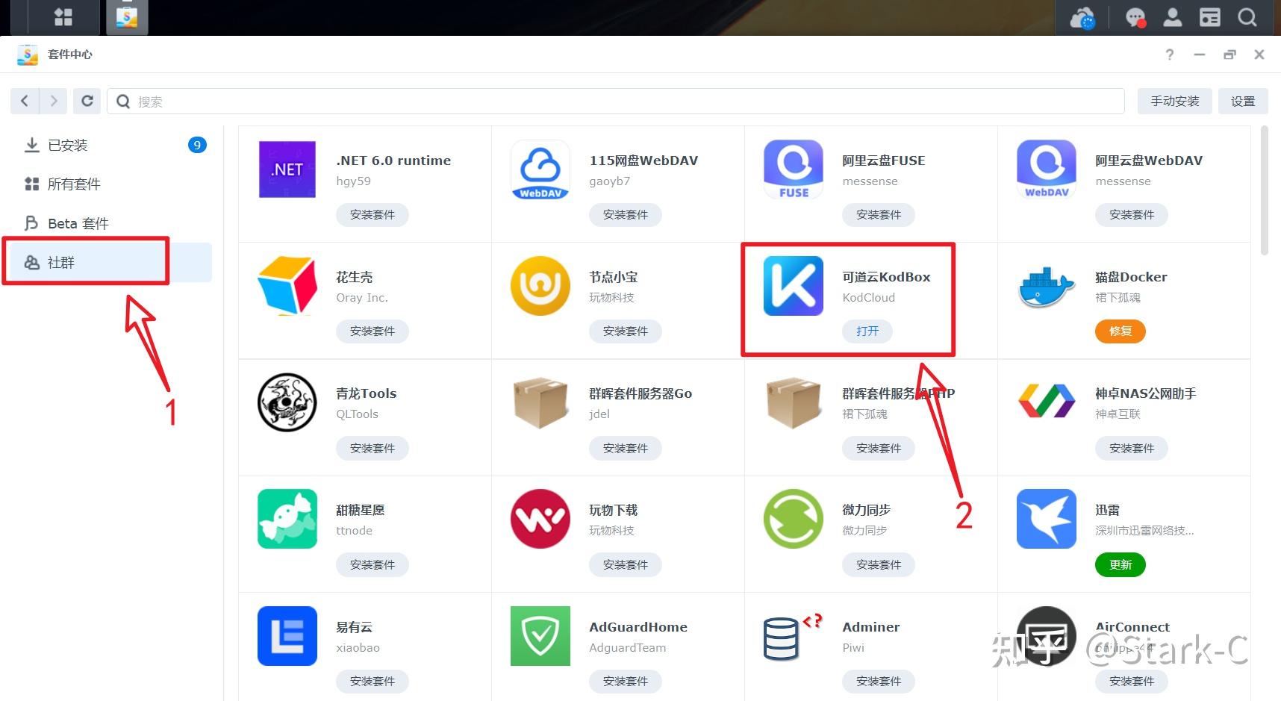Screen dimensions: 1281x701
Task: Click 更新 button for 迅雷
Action: pos(1120,564)
